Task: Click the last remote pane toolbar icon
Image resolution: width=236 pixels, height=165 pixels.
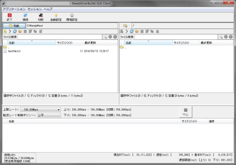Action: pos(158,31)
